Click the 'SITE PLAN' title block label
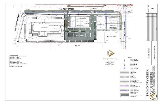161x102 pixels. (x=149, y=53)
